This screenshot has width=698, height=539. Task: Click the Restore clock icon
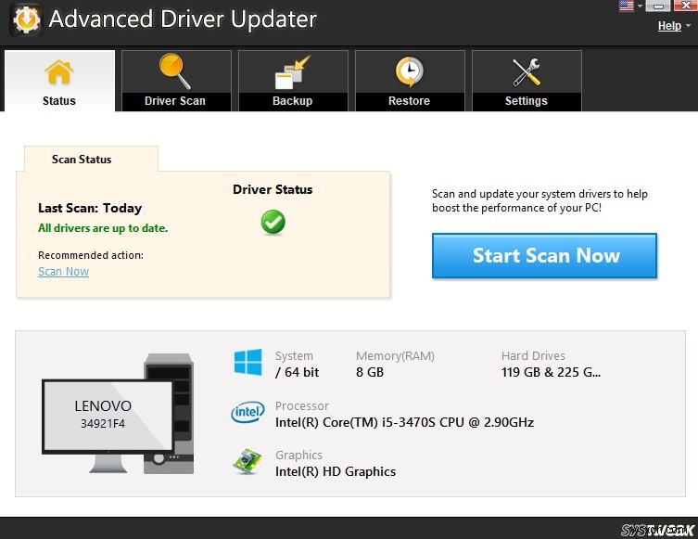[409, 71]
